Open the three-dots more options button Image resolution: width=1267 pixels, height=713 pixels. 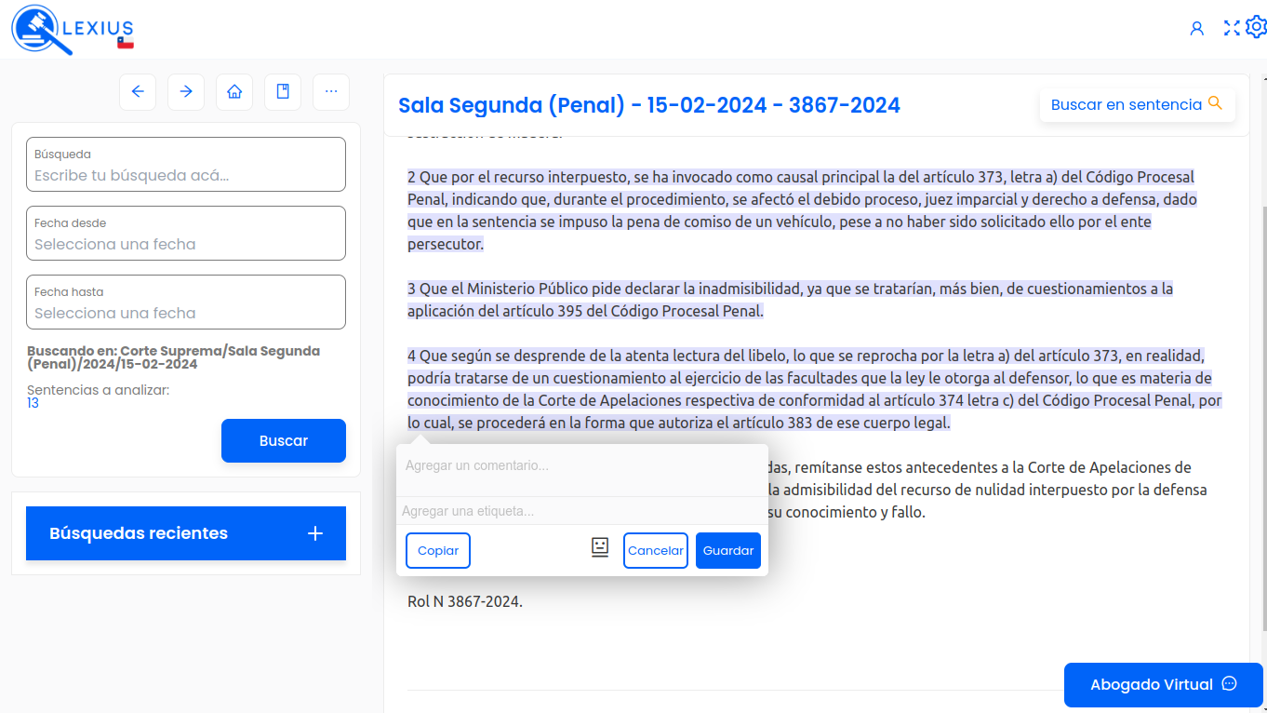point(331,91)
